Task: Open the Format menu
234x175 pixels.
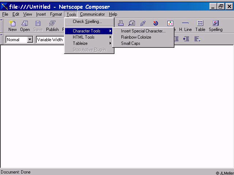Action: [x=56, y=14]
